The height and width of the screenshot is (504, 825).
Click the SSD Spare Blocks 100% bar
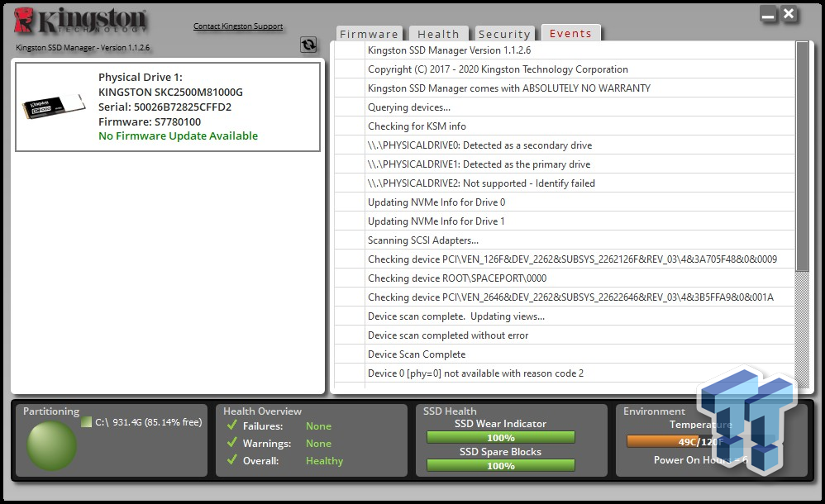(x=500, y=466)
